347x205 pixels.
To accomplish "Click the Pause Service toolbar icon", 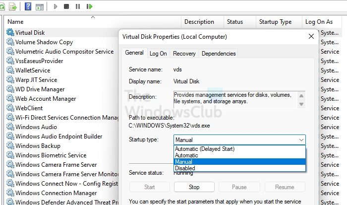I will [78, 6].
